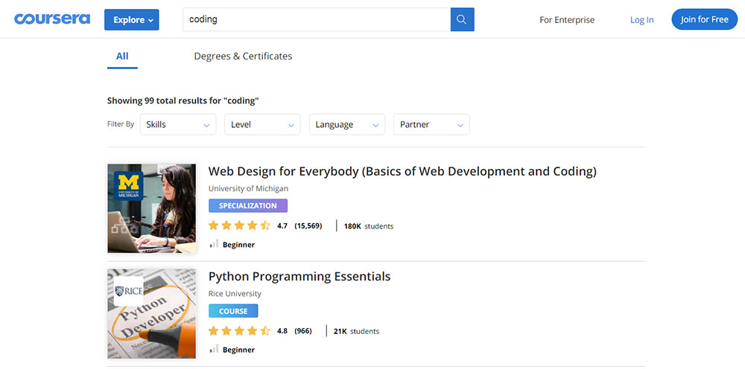
Task: Open Python Programming Essentials course title
Action: 299,277
